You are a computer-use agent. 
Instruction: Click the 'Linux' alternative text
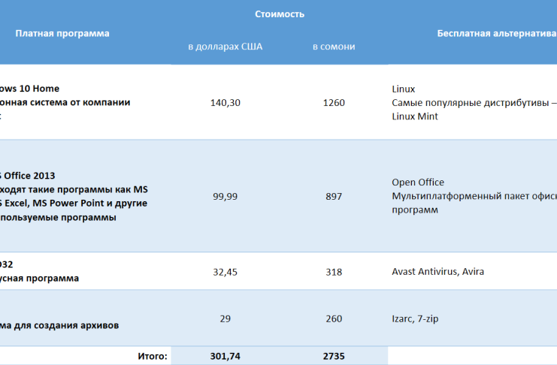[x=403, y=89]
